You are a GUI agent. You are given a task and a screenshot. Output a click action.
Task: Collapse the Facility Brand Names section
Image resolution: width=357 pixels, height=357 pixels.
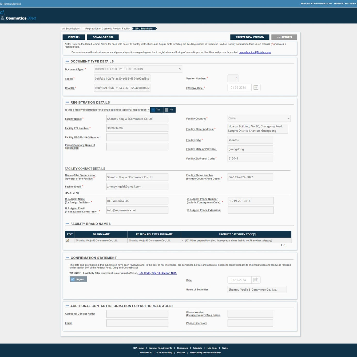point(67,224)
